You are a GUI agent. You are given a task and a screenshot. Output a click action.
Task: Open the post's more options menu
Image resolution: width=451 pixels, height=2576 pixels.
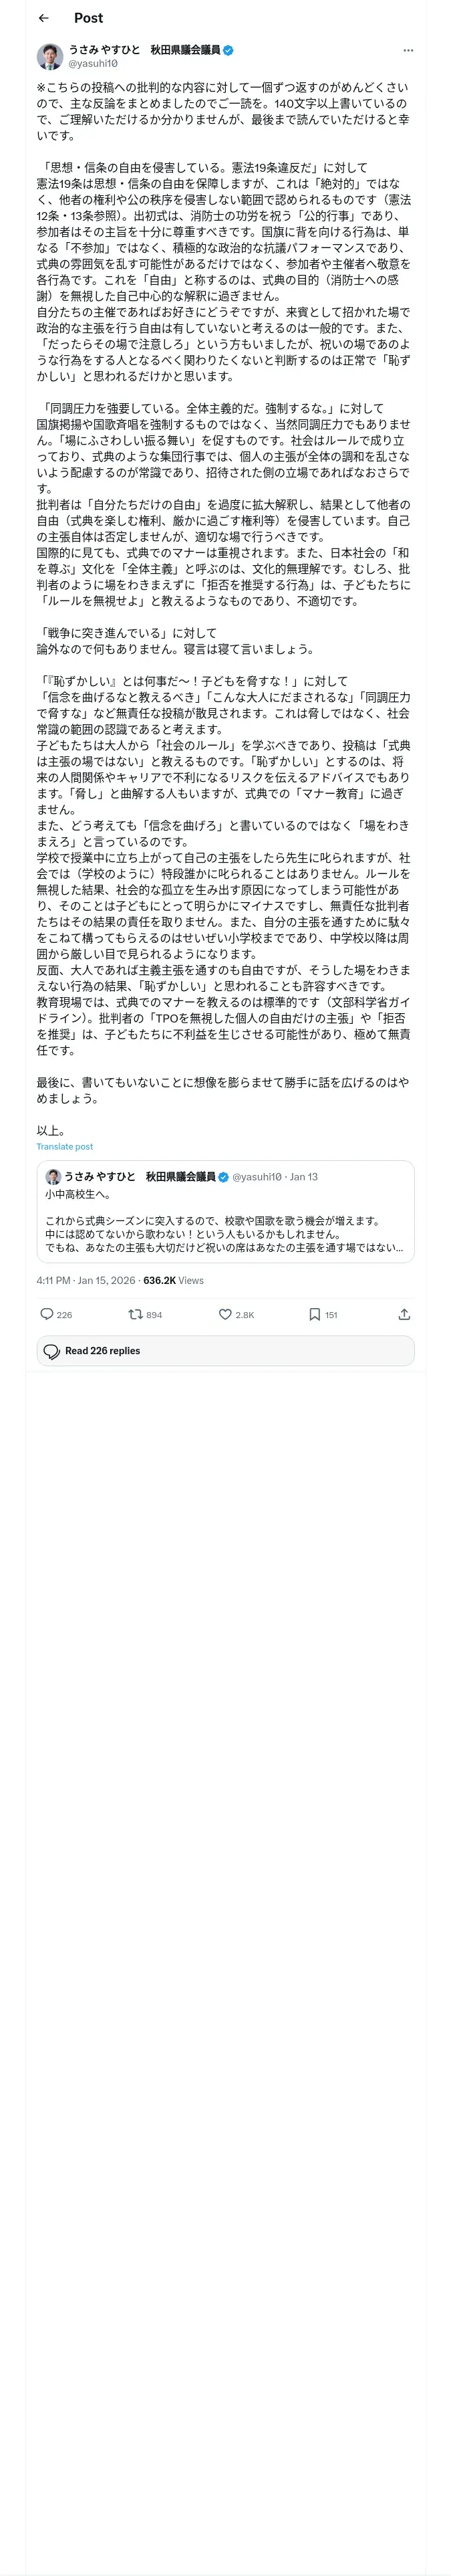click(x=407, y=50)
